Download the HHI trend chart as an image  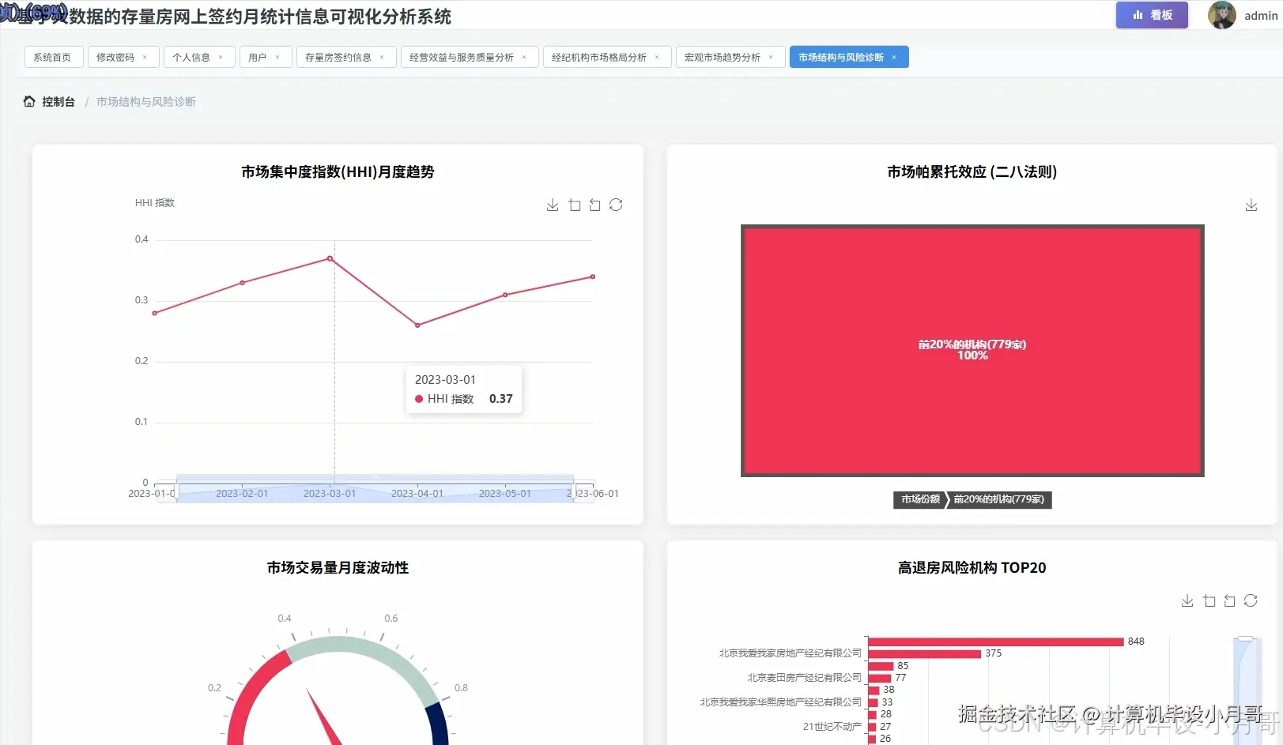coord(552,205)
